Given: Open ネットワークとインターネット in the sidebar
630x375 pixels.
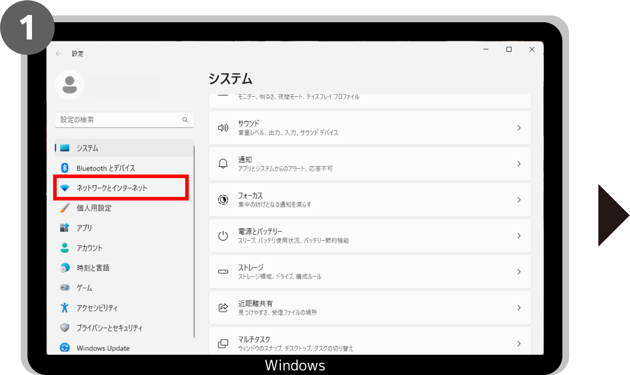Looking at the screenshot, I should coord(112,188).
